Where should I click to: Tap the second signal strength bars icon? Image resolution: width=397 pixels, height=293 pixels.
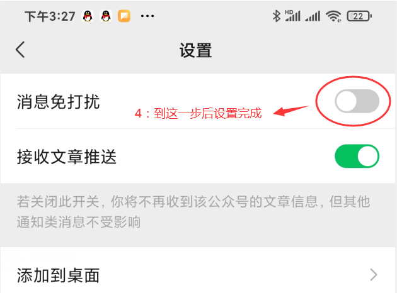coord(313,16)
